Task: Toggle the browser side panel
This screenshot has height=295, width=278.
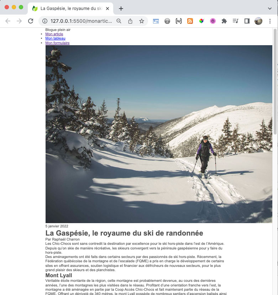Action: (247, 21)
